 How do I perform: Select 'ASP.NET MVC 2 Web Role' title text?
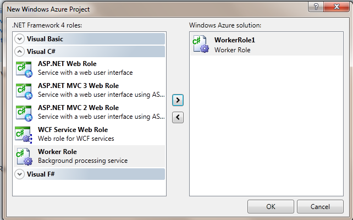point(78,108)
